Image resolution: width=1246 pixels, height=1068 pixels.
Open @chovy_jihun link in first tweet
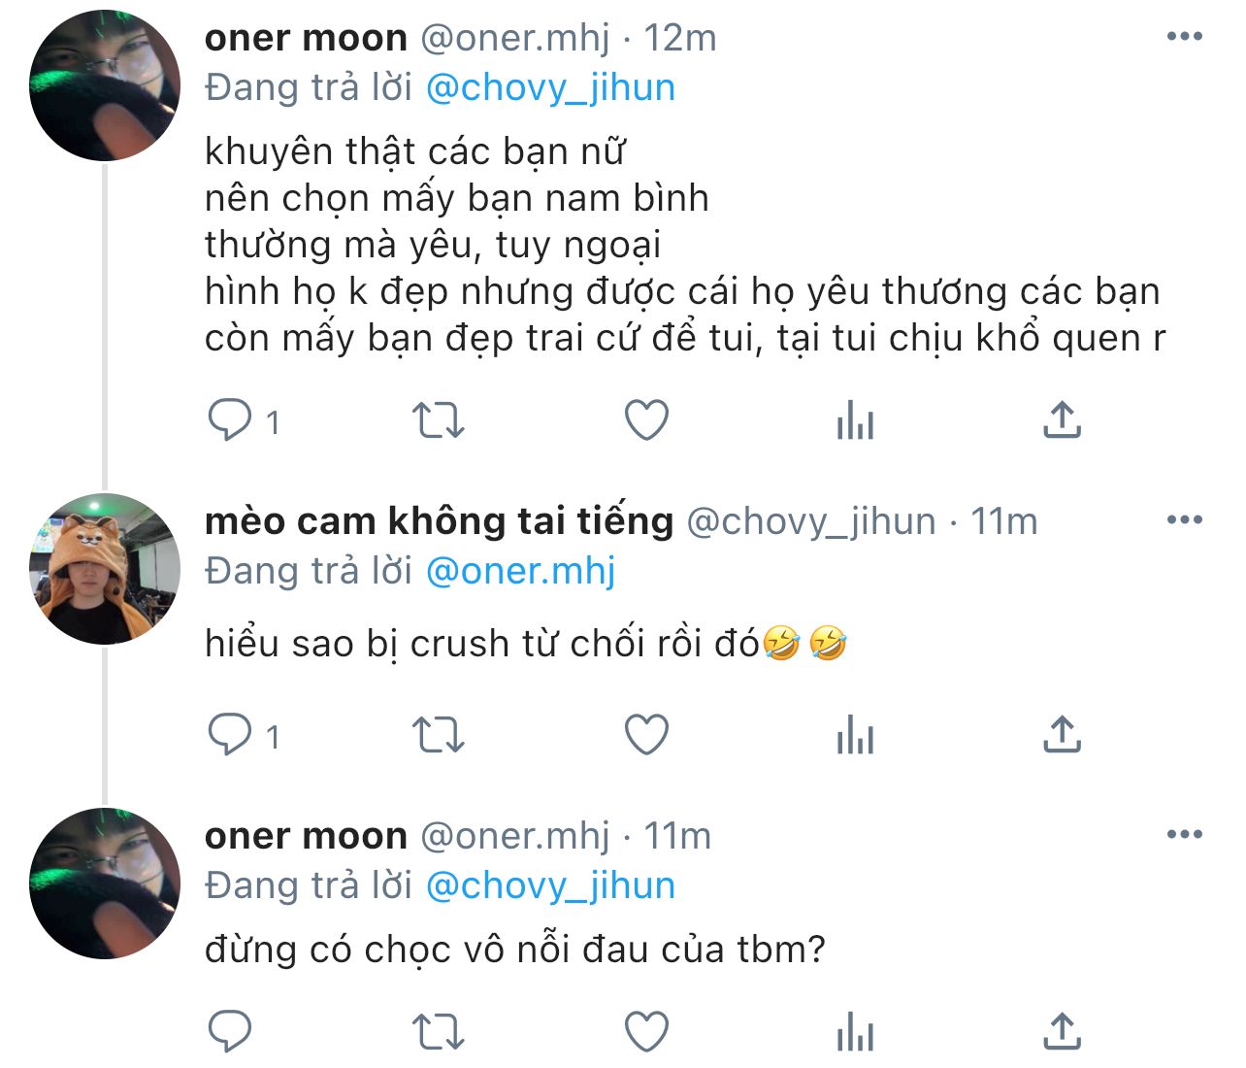coord(550,87)
